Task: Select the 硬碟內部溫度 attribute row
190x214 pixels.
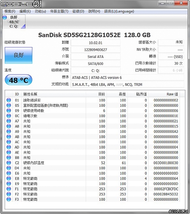Action: pos(93,163)
